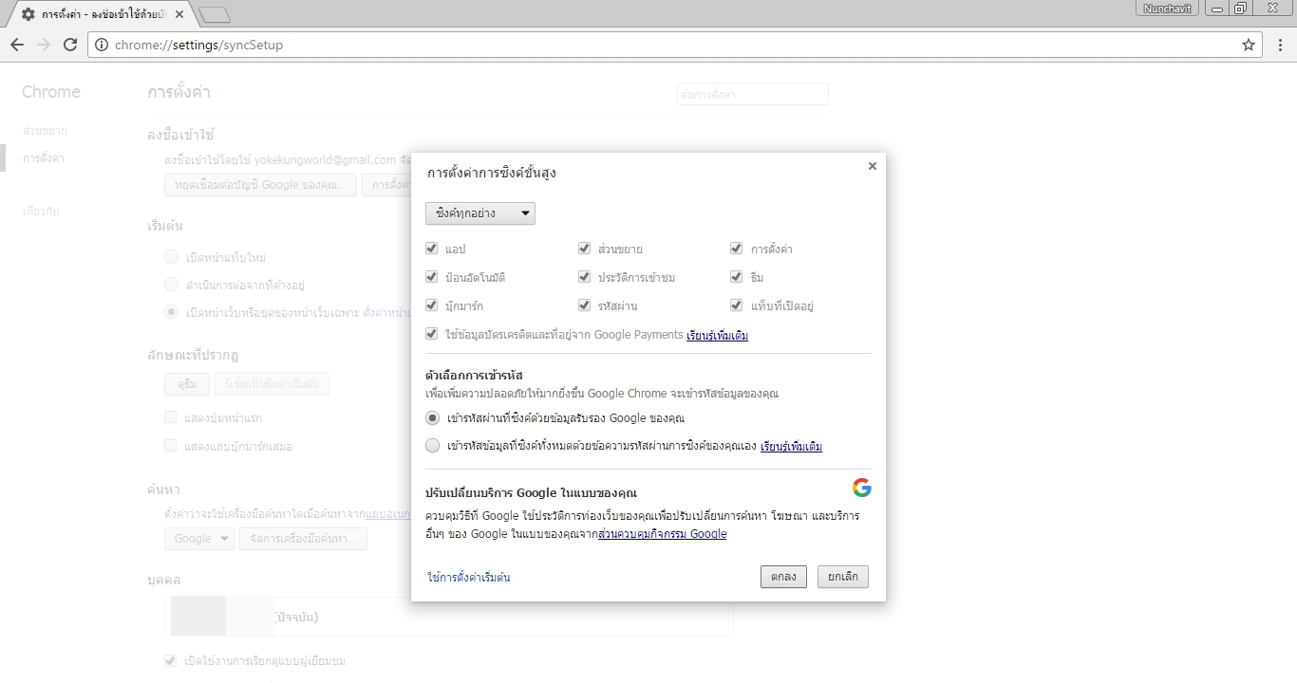
Task: Reload the settings page
Action: pos(70,45)
